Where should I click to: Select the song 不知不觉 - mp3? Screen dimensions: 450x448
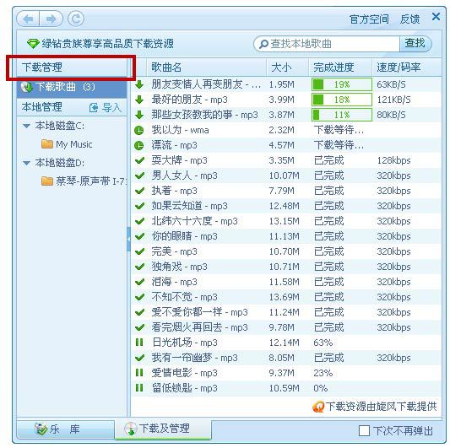pyautogui.click(x=185, y=297)
